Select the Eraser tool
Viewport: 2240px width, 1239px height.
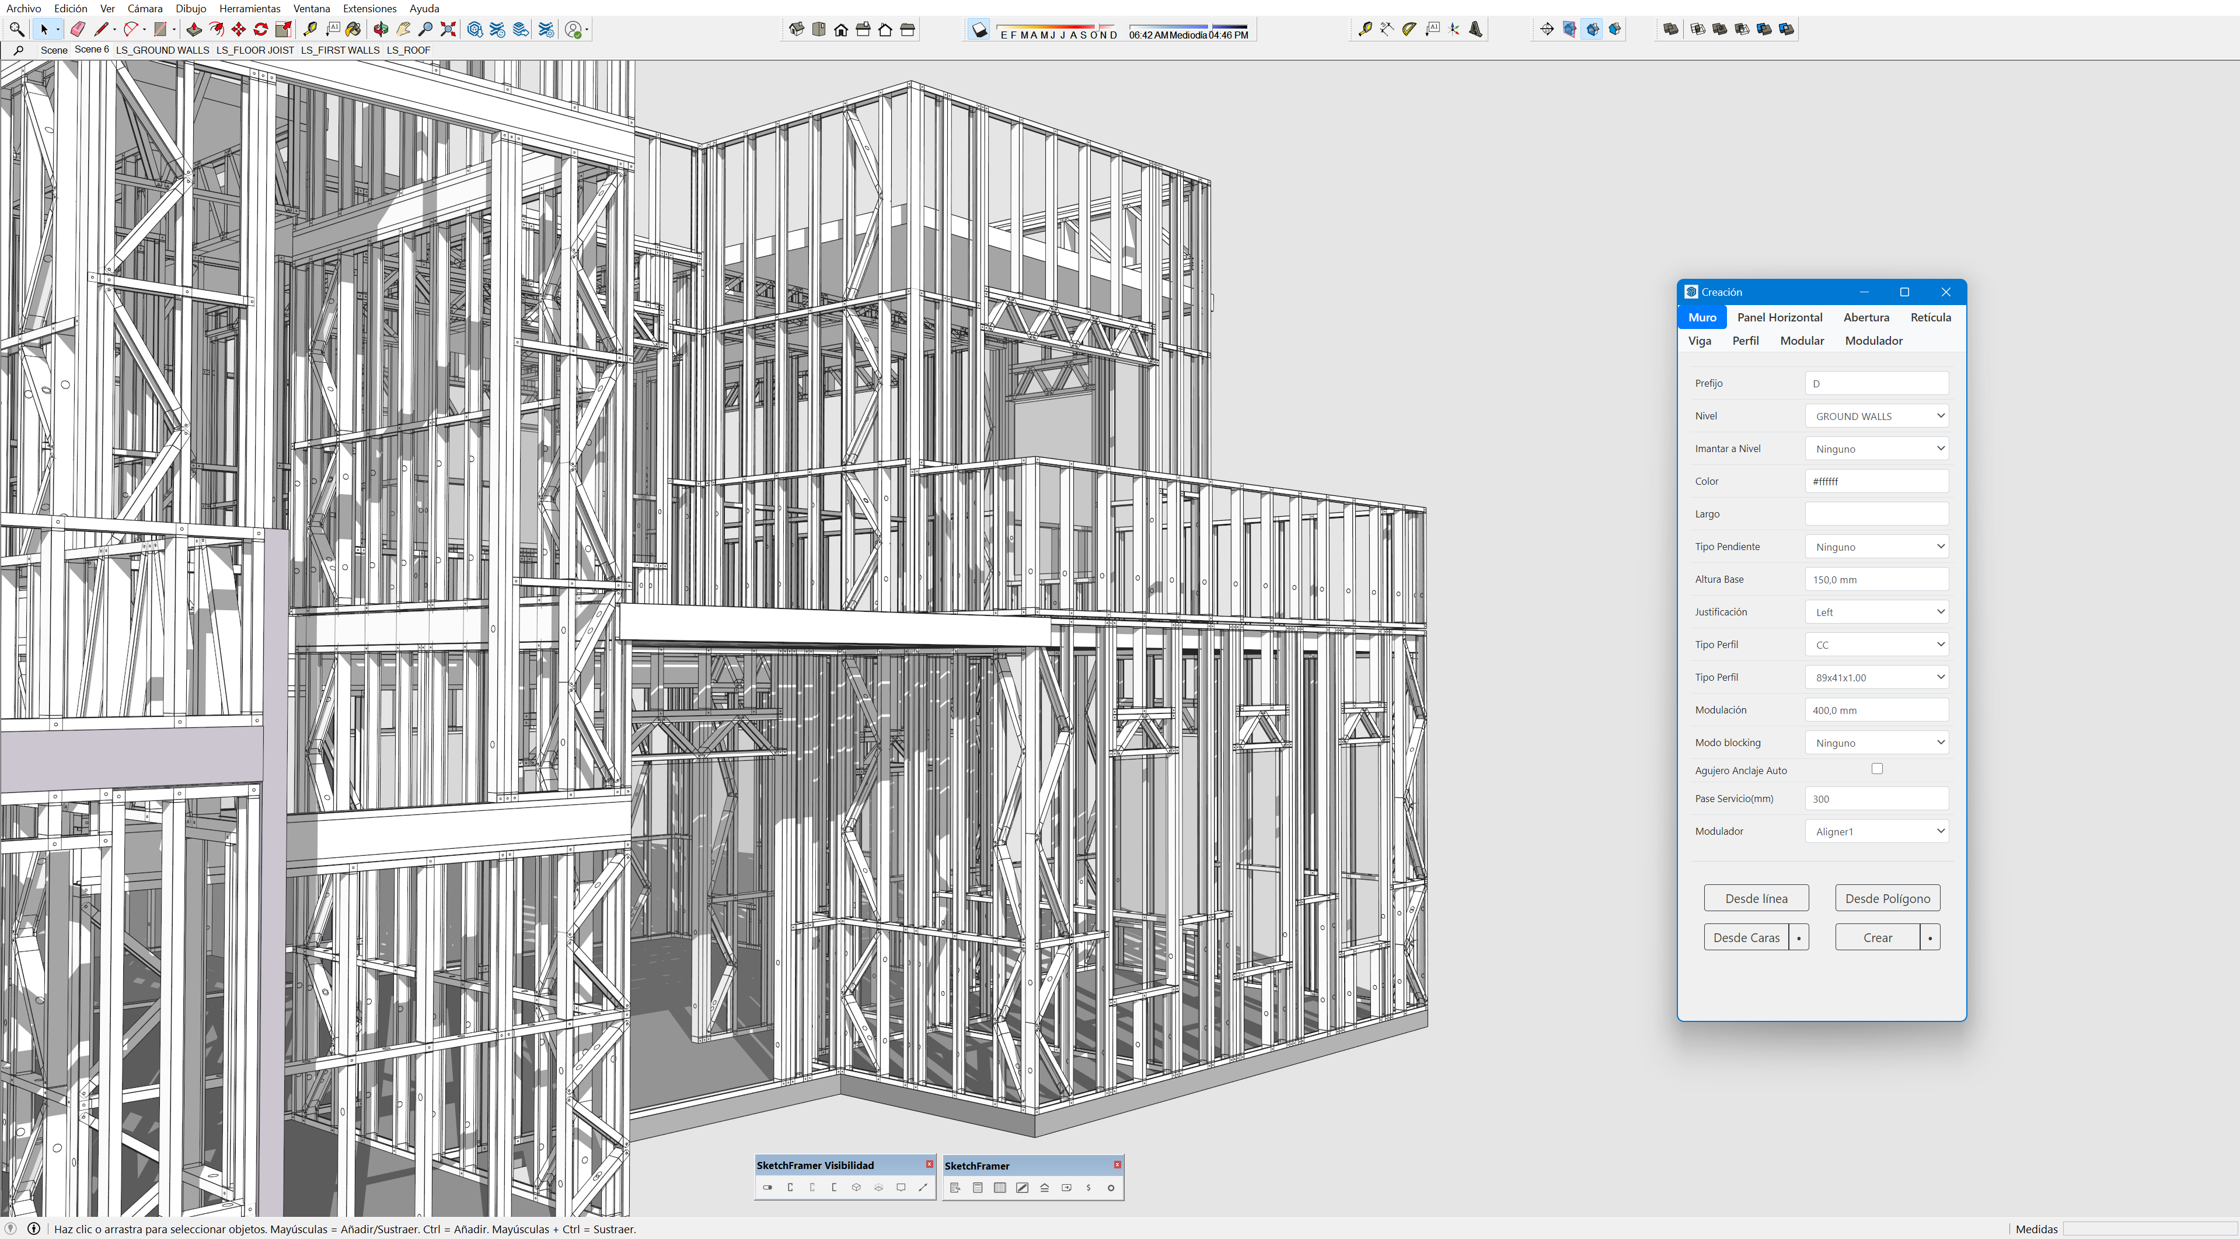(78, 30)
